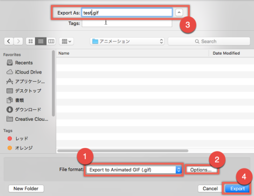This screenshot has width=254, height=196.
Task: Click the desktop icon beside デスクトップ
Action: coord(10,91)
